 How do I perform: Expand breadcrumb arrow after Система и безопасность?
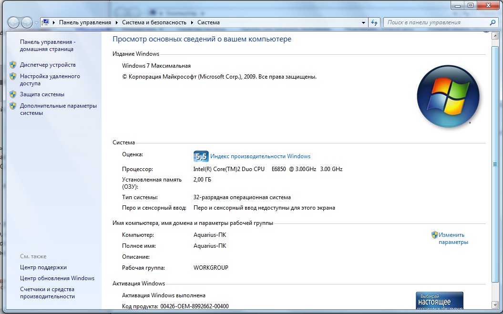coord(192,22)
